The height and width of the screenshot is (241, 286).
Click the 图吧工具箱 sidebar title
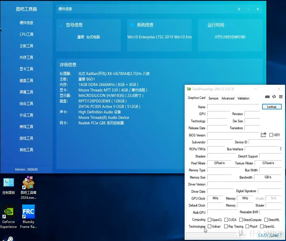pyautogui.click(x=26, y=9)
